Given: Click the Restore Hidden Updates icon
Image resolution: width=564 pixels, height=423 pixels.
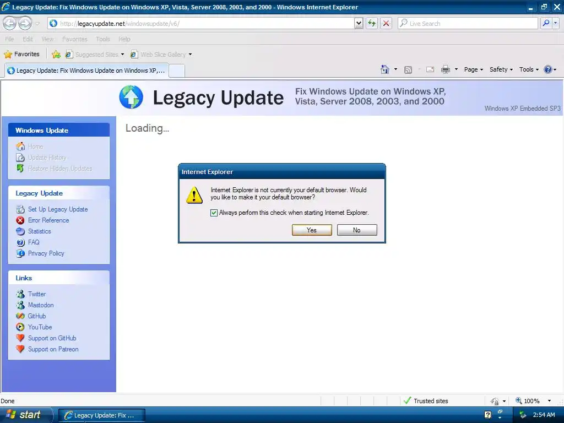Looking at the screenshot, I should pyautogui.click(x=20, y=169).
